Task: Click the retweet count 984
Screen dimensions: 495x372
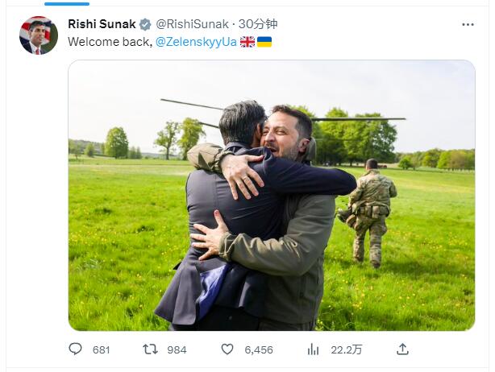Action: point(177,349)
